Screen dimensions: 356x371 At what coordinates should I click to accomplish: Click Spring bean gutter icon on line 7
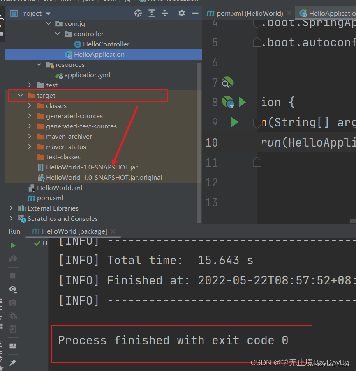click(x=228, y=82)
